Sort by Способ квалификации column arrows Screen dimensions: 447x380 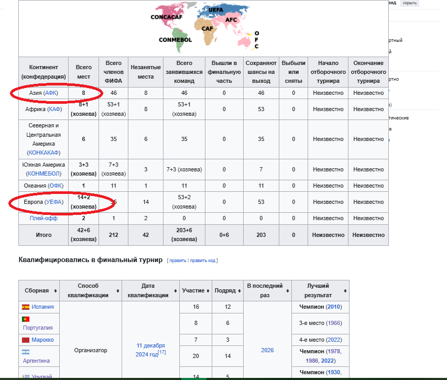118,291
